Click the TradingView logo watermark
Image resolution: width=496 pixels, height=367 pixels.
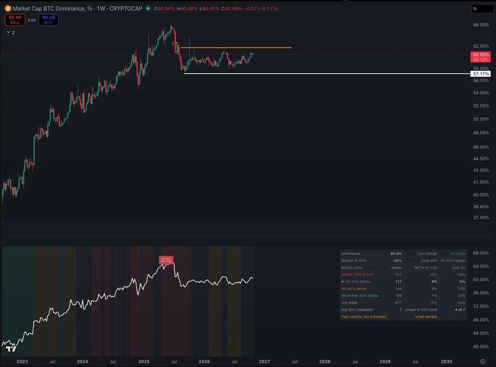(x=12, y=349)
